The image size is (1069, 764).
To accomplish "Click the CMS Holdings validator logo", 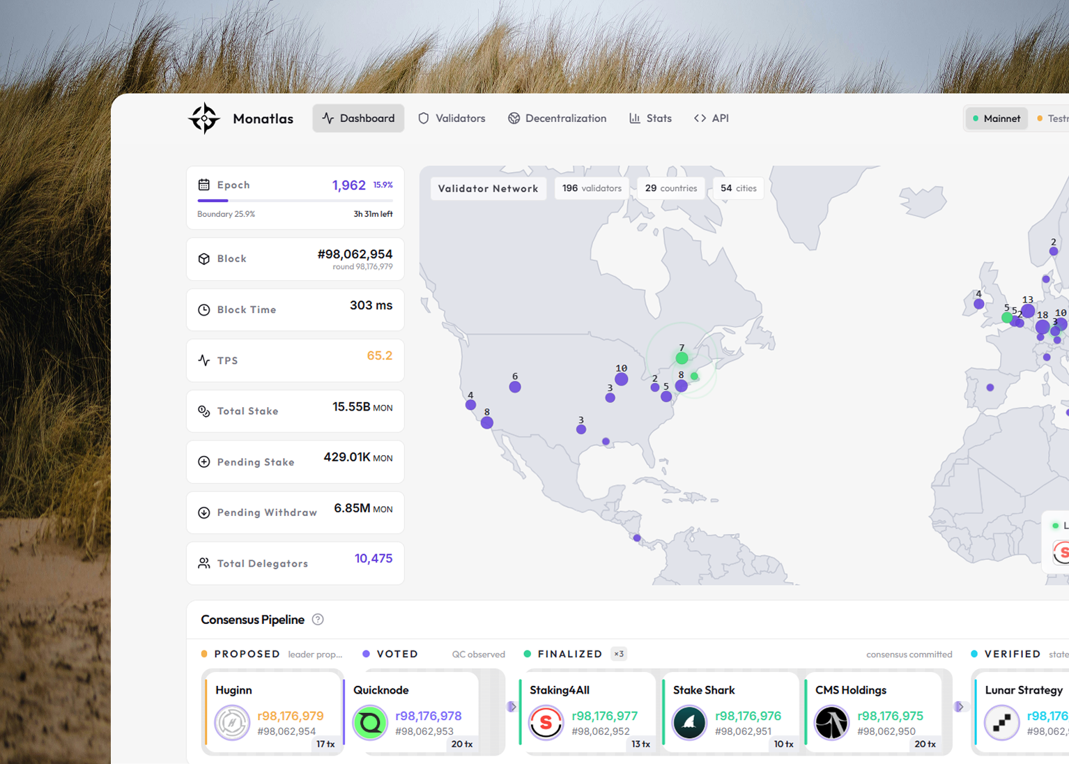I will click(x=832, y=722).
